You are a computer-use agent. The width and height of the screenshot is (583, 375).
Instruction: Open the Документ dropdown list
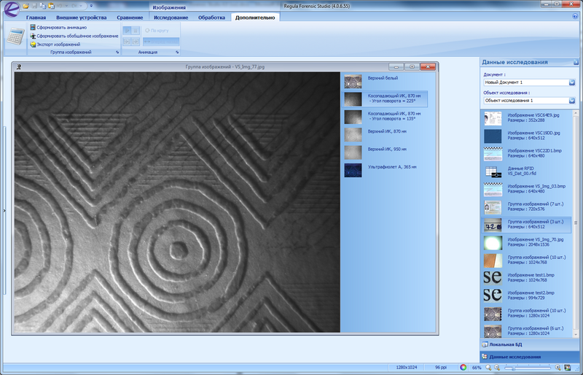point(571,82)
